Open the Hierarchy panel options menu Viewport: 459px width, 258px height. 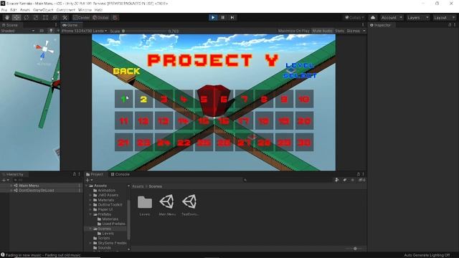[x=79, y=174]
